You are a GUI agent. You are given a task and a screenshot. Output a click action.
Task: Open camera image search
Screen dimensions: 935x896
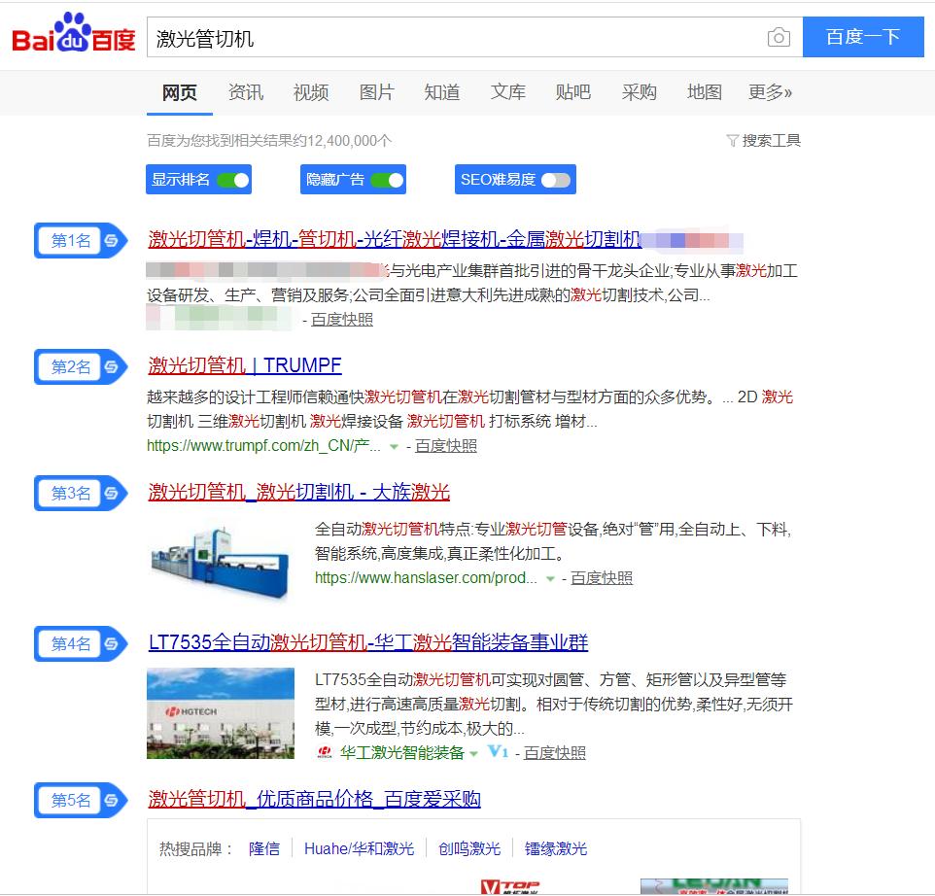click(x=779, y=38)
